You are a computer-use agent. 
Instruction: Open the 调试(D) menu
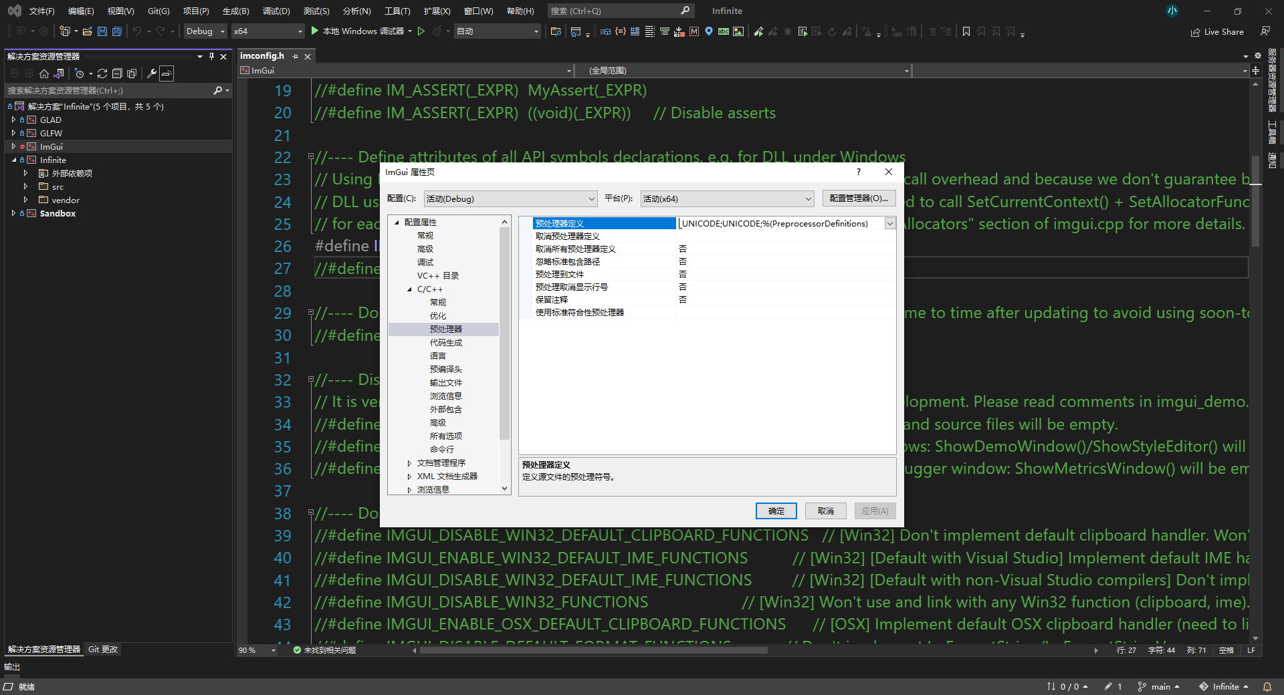[x=276, y=11]
